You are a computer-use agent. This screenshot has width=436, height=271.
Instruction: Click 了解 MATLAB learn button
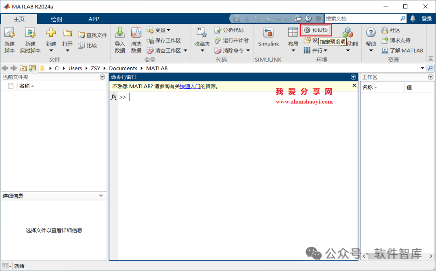click(x=402, y=50)
